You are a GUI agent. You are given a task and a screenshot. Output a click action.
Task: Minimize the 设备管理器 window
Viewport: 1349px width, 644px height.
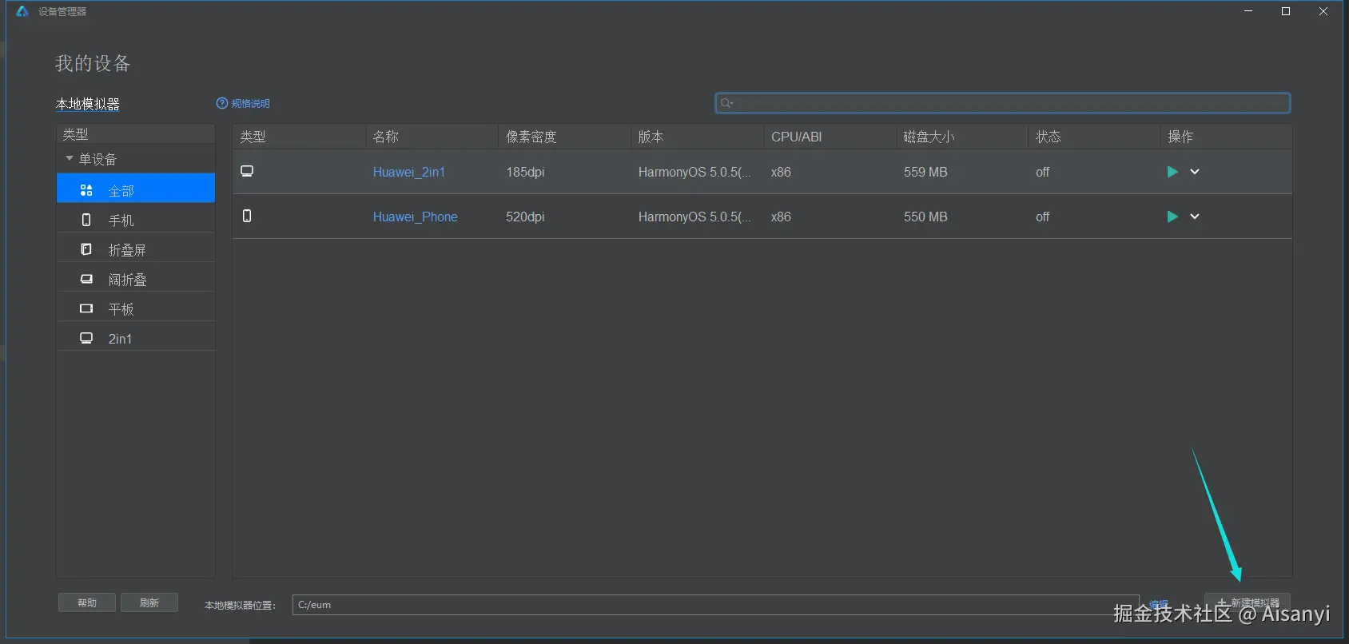click(x=1248, y=11)
